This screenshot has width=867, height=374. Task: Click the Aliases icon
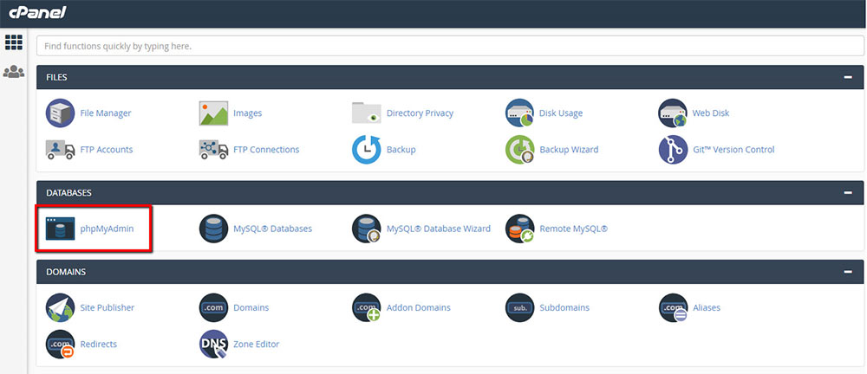(673, 307)
